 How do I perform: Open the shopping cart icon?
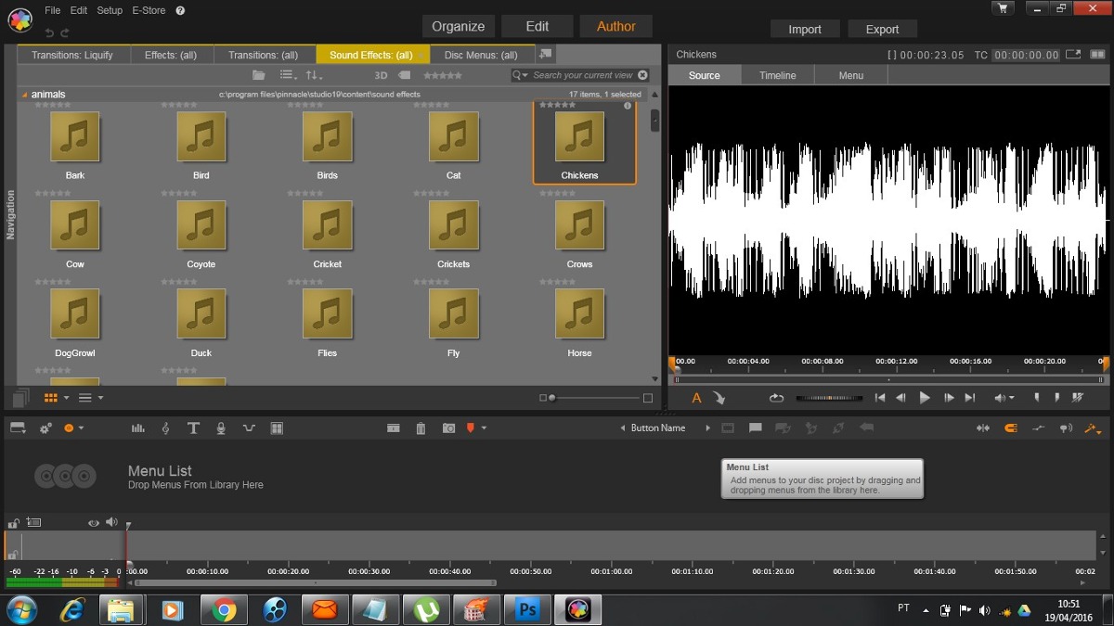(1003, 8)
